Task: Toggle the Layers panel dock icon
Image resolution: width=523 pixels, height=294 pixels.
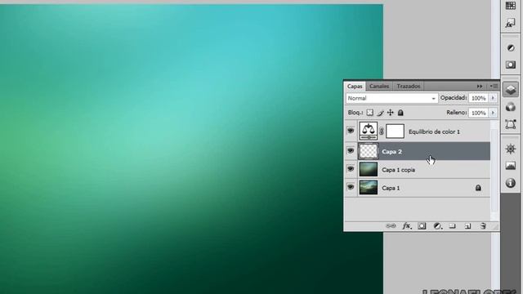Action: (x=510, y=90)
